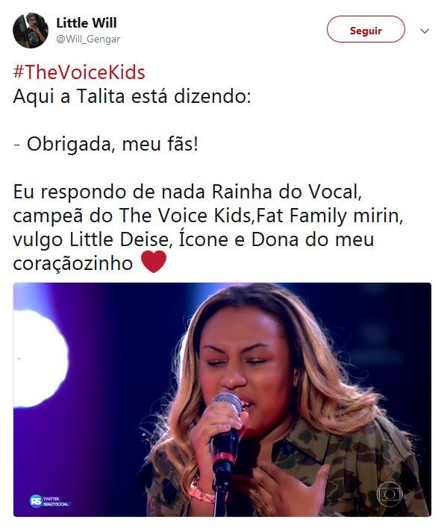Follow the account with Seguir button
This screenshot has height=531, width=444.
[366, 29]
